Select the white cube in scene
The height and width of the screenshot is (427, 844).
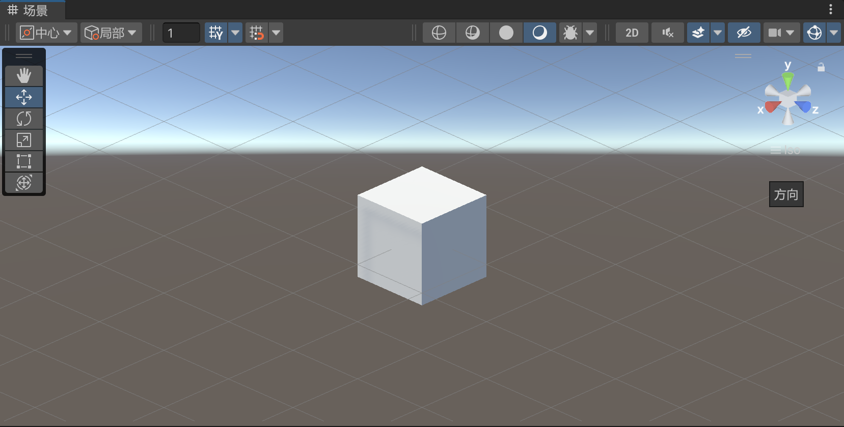[x=422, y=236]
